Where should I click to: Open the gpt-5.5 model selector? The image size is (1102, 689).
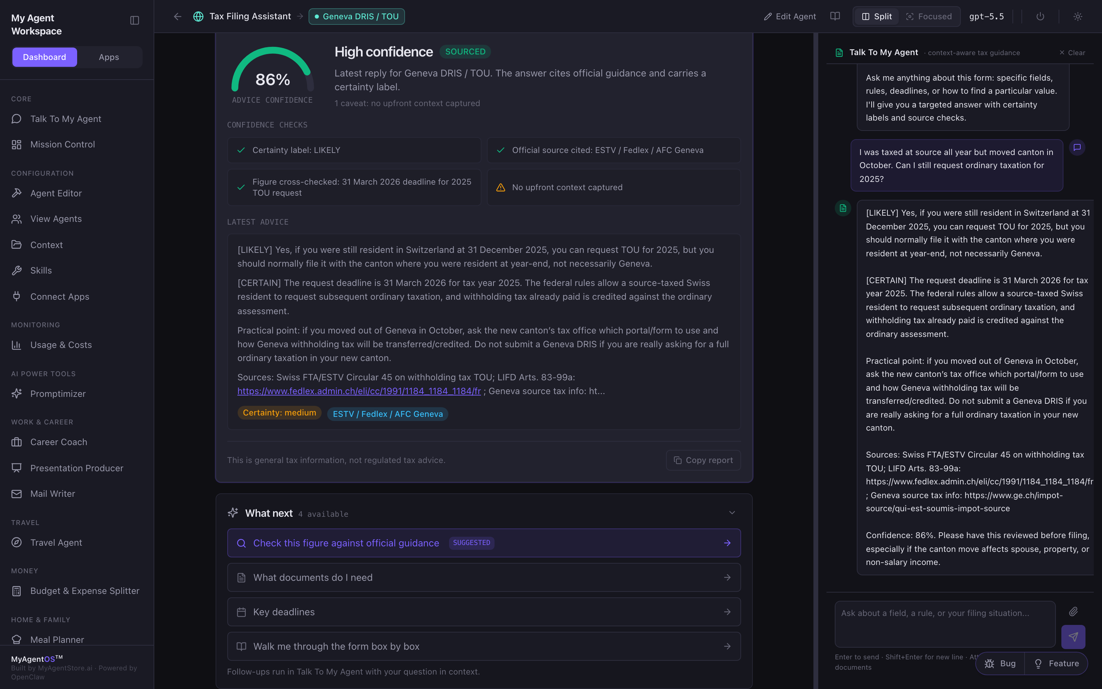point(986,17)
